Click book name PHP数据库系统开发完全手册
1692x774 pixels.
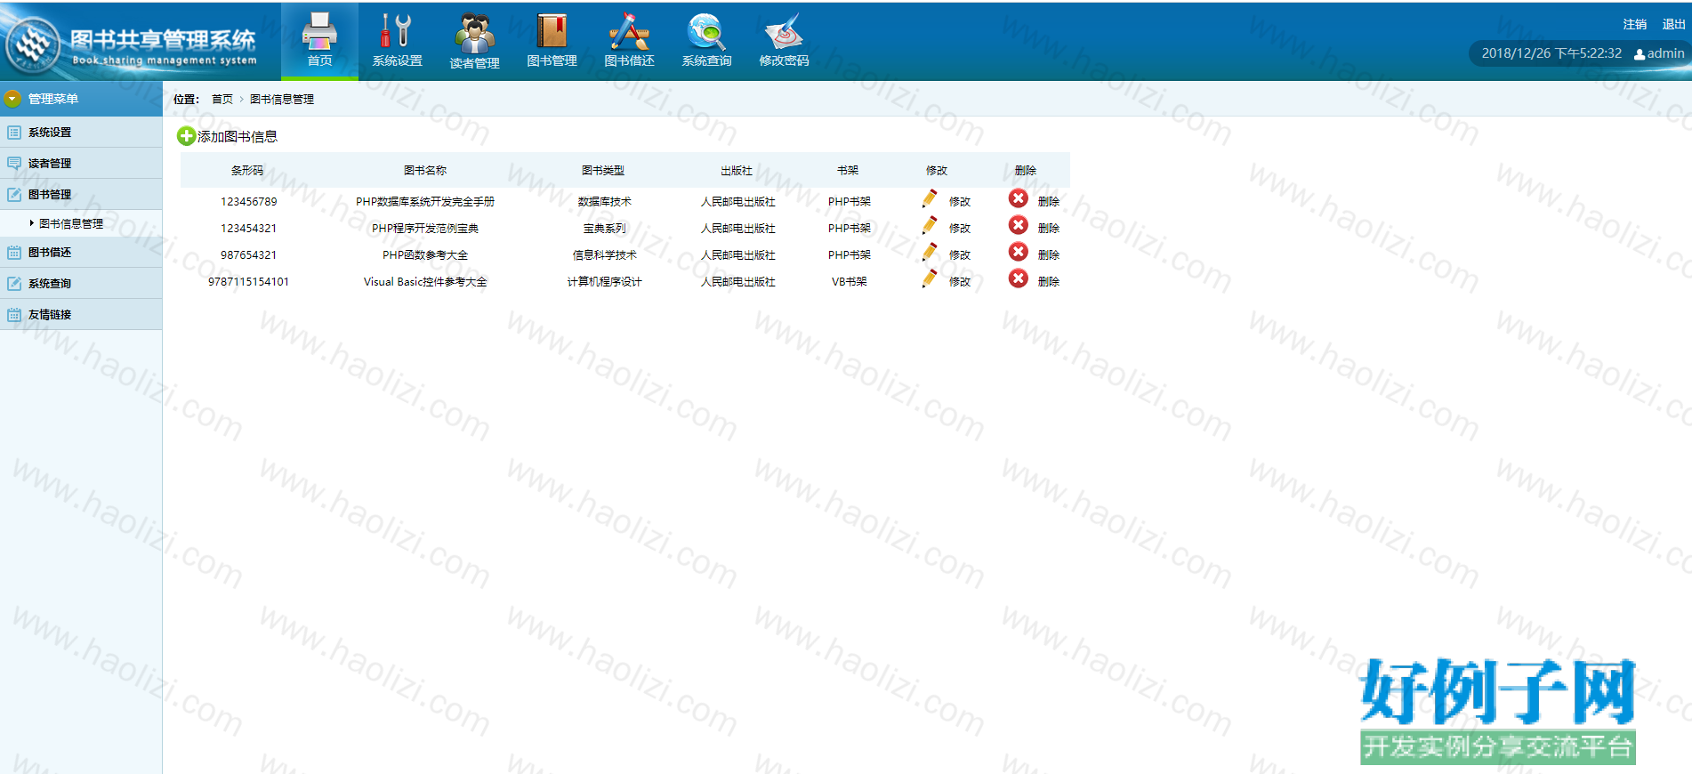coord(425,201)
